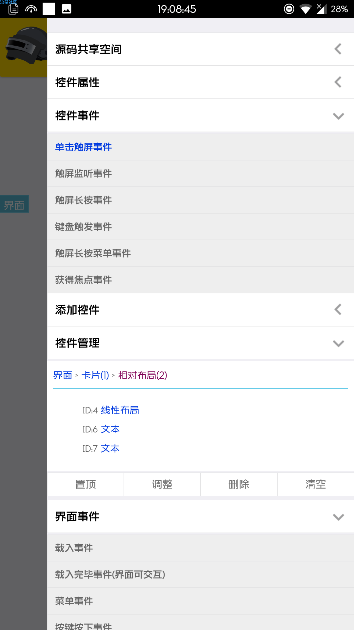Screen dimensions: 354x630
Task: Tap the document icon in status bar
Action: coord(13,9)
